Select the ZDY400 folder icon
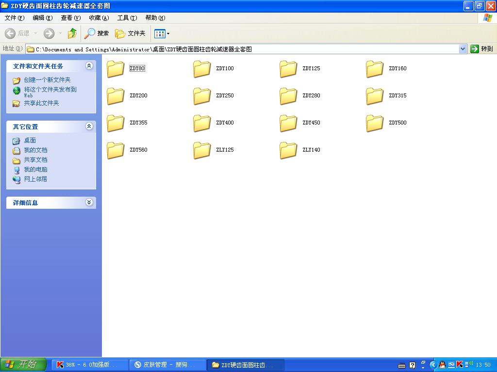497x372 pixels. [x=202, y=123]
